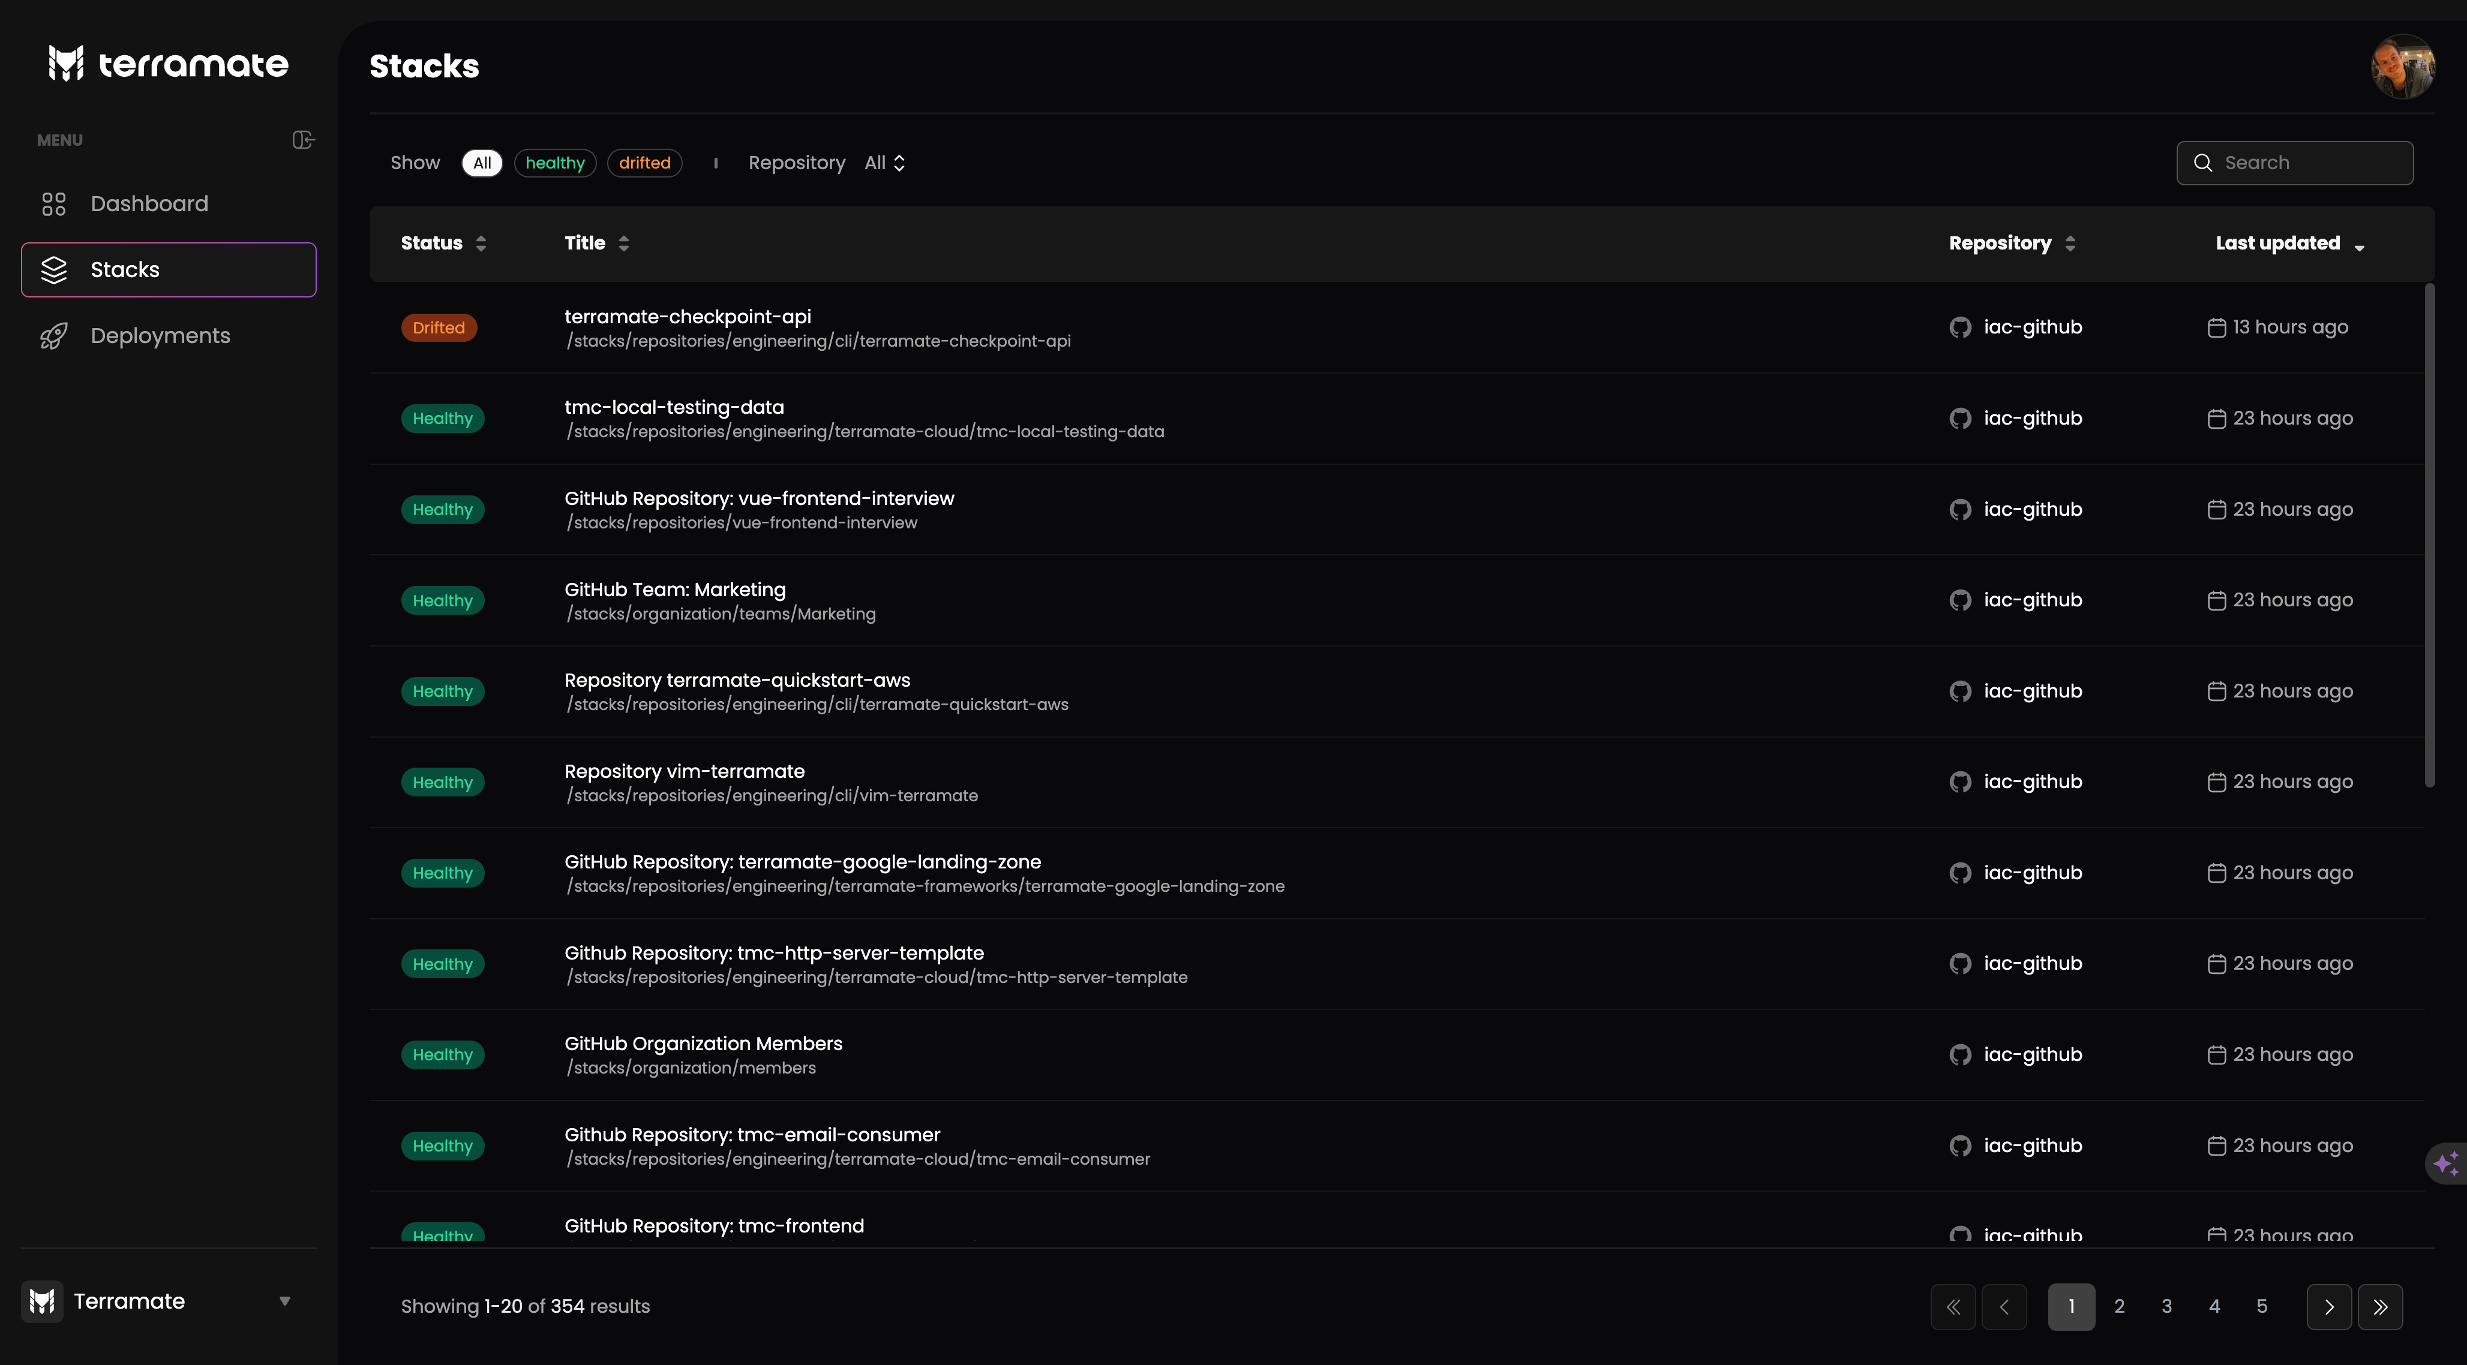Click the Dashboard grid icon

[53, 204]
